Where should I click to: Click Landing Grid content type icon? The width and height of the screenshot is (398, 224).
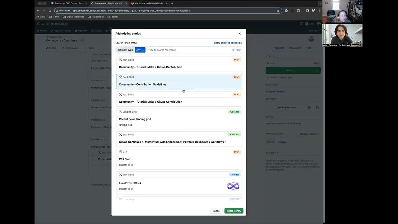(120, 112)
